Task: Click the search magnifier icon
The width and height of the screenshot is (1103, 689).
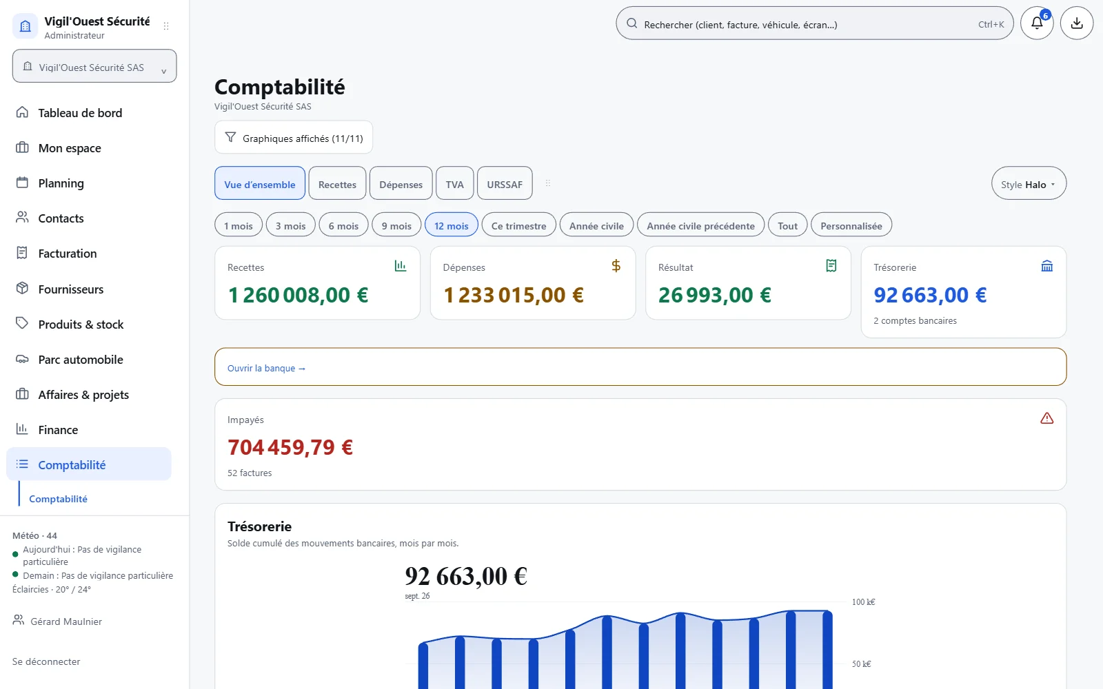Action: (x=631, y=23)
